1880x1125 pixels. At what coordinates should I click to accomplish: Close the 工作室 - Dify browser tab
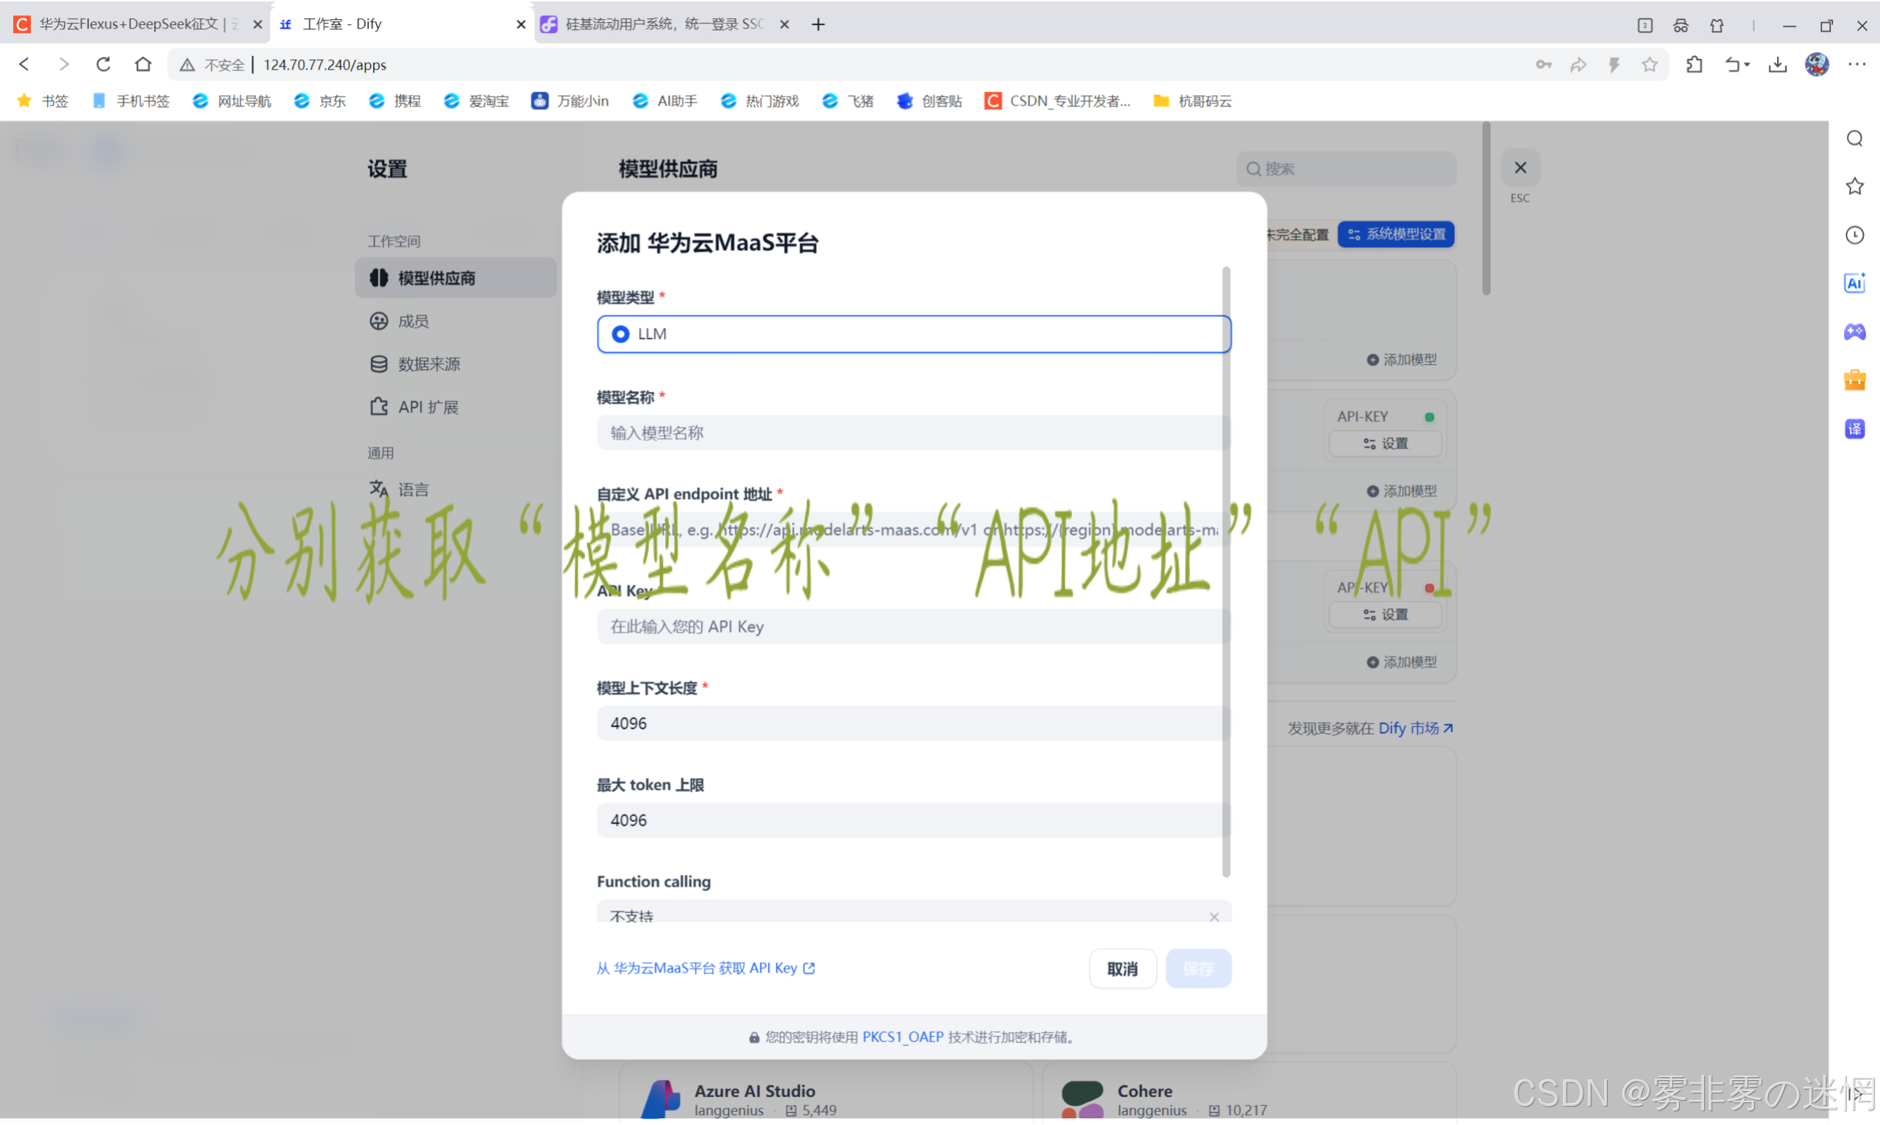tap(521, 24)
